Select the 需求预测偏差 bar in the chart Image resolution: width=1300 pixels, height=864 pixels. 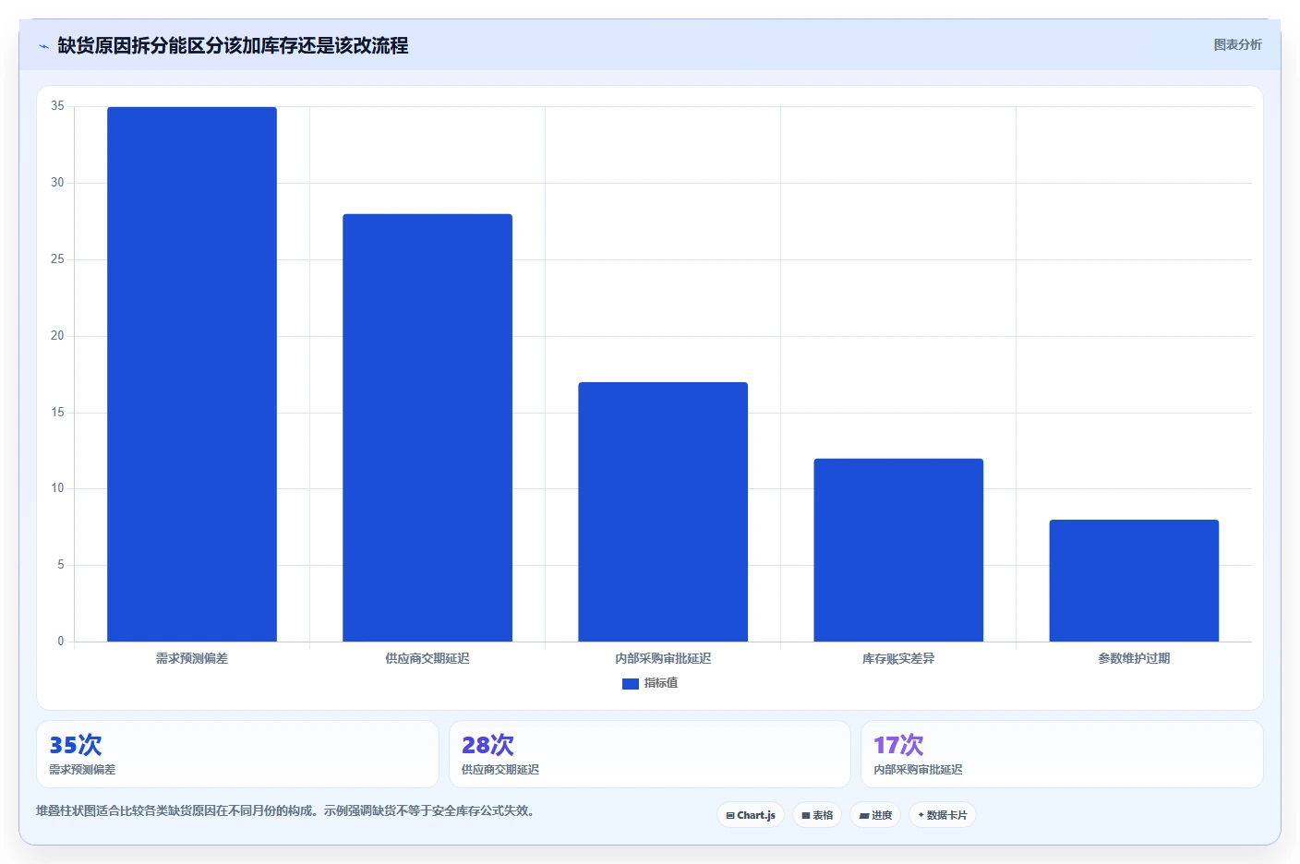192,374
